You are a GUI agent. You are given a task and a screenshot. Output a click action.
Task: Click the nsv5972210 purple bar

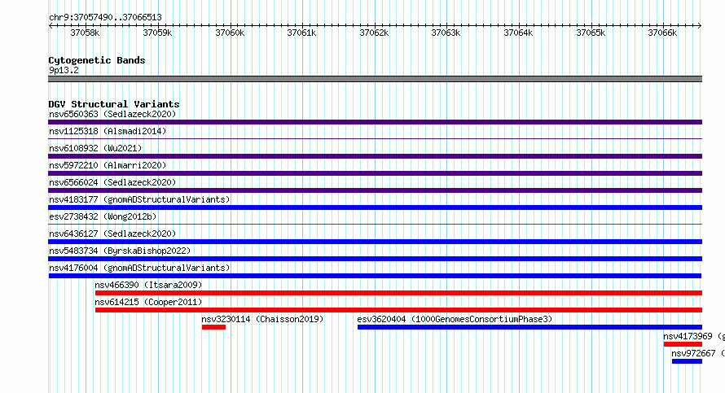pyautogui.click(x=375, y=173)
